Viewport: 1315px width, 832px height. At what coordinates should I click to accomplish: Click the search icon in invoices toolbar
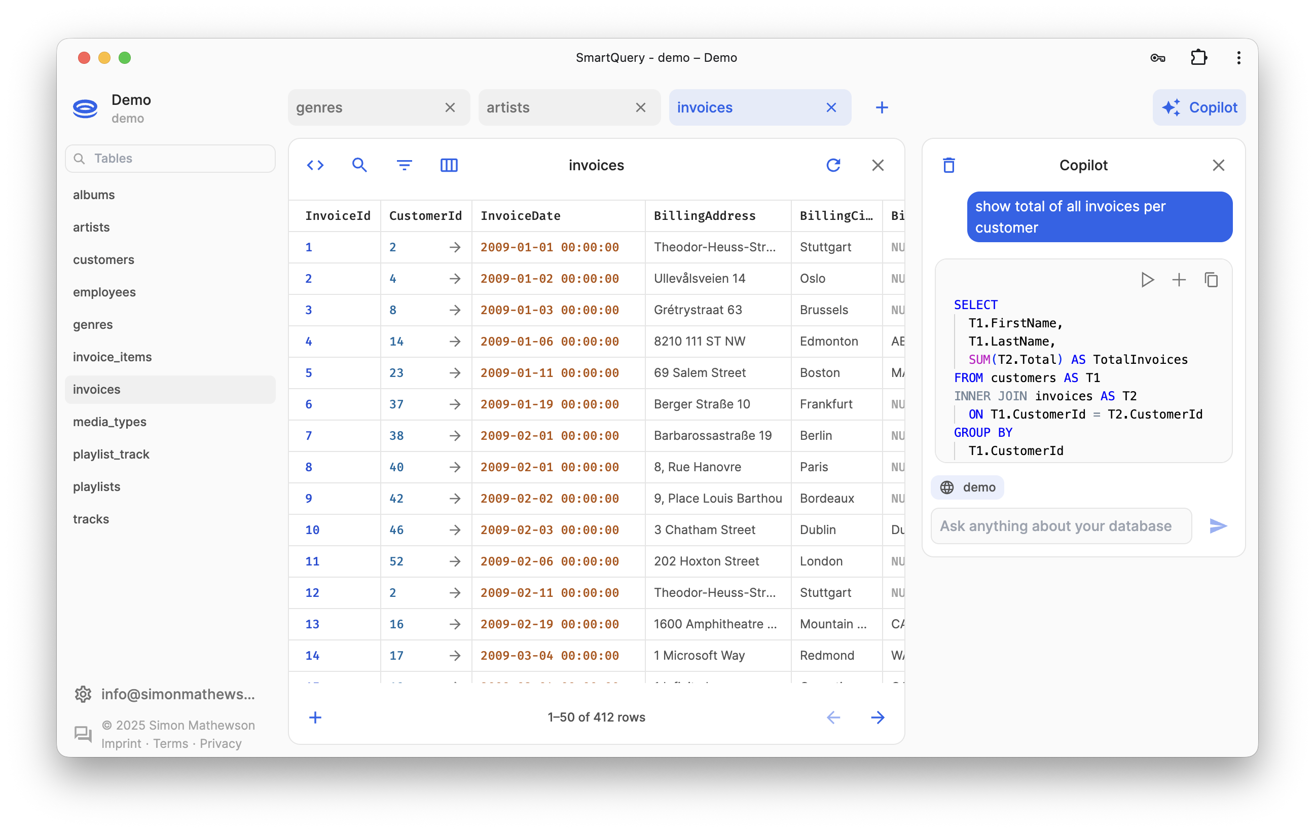359,165
